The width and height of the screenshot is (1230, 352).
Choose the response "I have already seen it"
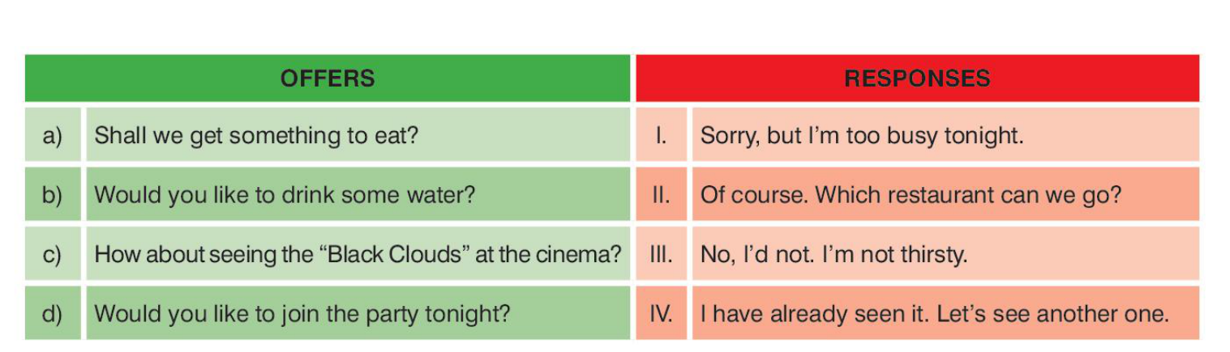(x=934, y=313)
